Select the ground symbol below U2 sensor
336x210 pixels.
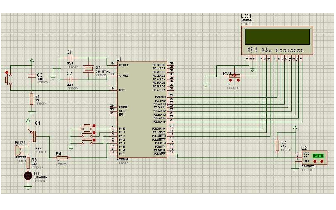pos(295,170)
